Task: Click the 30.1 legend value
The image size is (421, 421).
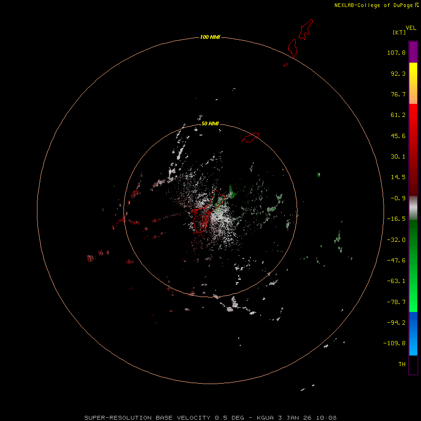Action: tap(398, 157)
